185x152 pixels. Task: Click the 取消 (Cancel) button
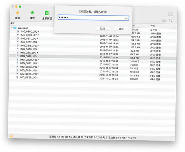coord(102,29)
